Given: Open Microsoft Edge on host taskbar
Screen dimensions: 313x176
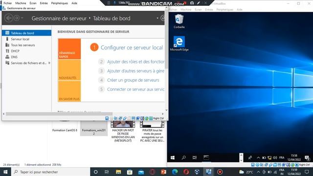Looking at the screenshot, I should point(175,172).
